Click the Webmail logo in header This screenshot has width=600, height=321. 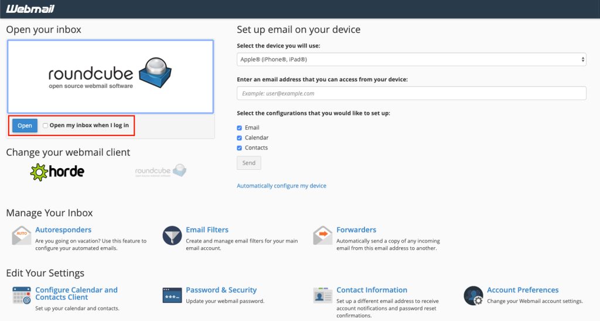click(30, 8)
